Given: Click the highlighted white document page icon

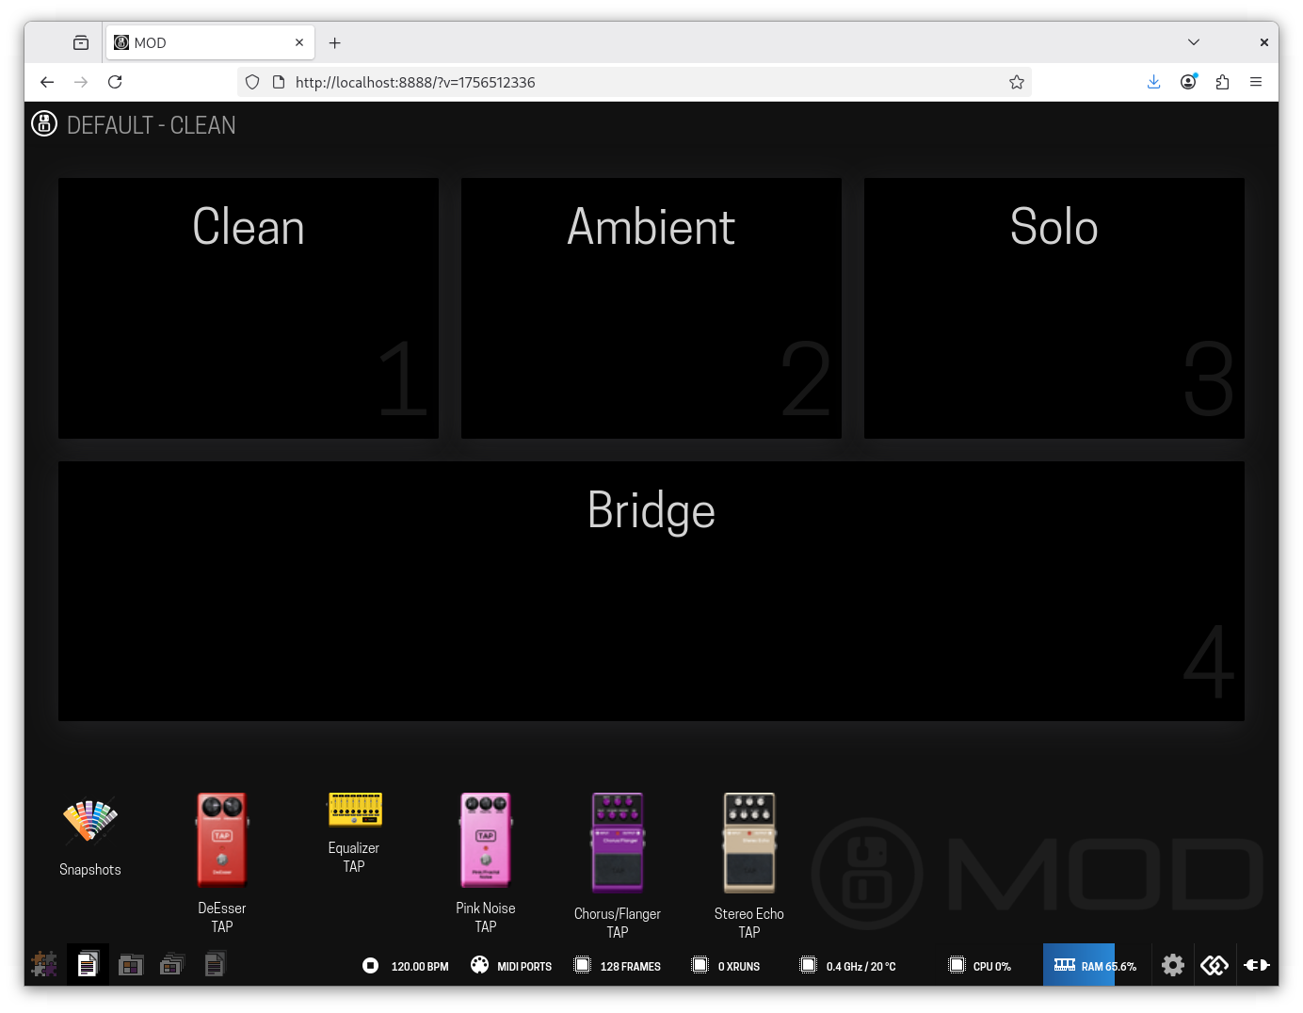Looking at the screenshot, I should point(88,964).
